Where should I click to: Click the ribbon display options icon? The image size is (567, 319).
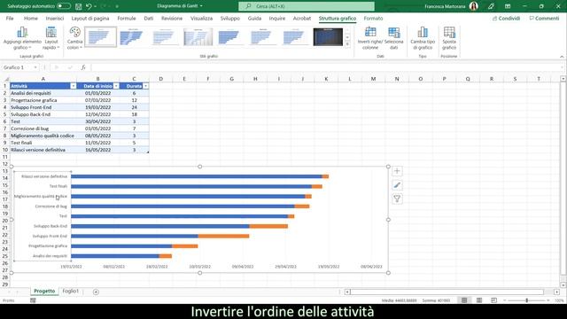point(508,6)
